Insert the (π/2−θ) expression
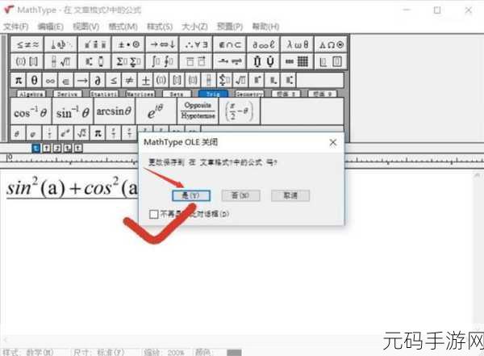Viewport: 484px width, 356px height. coord(240,111)
